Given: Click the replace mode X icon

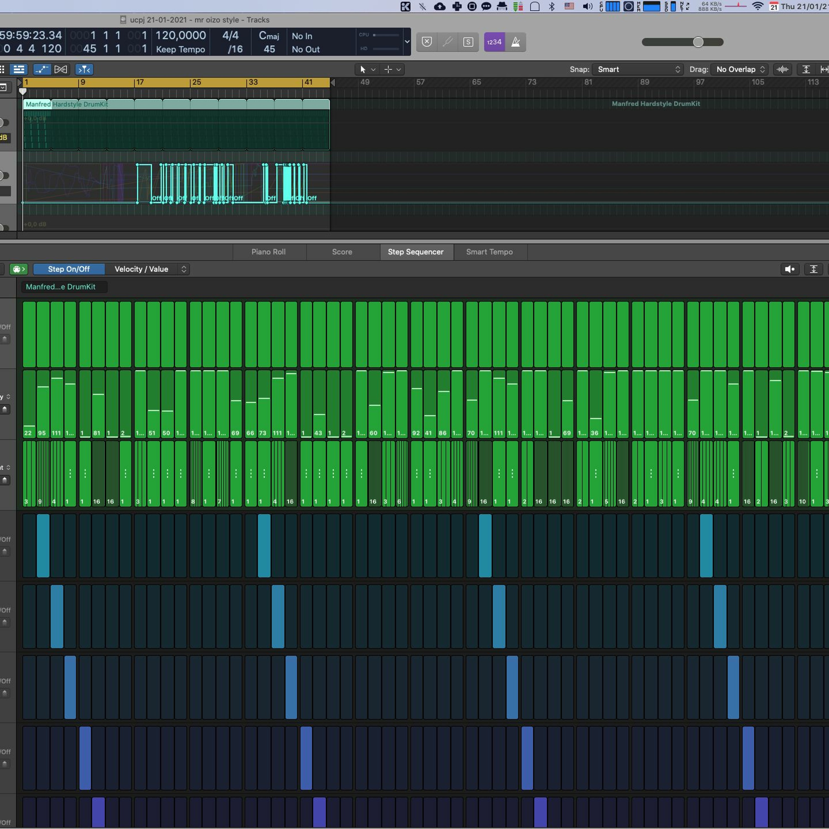Looking at the screenshot, I should [x=426, y=42].
